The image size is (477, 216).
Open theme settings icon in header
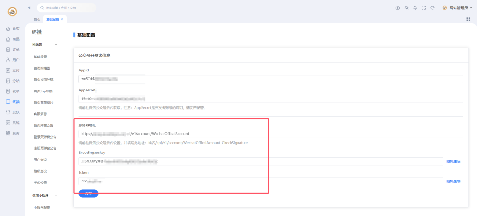(406, 8)
